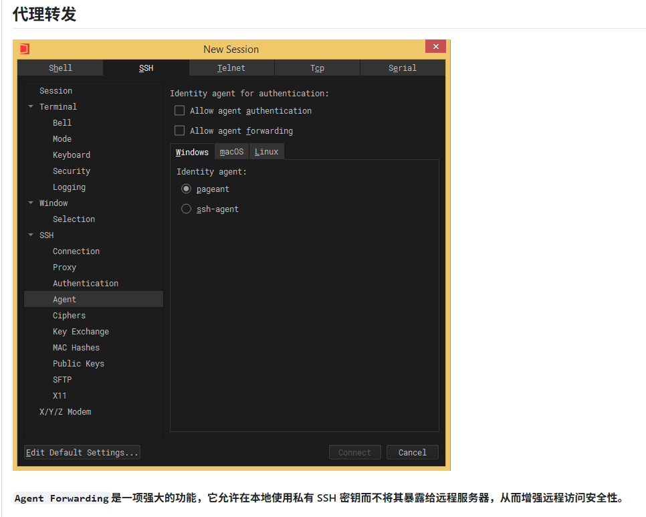Open the X/Y/Z Modem settings page
The image size is (646, 517).
tap(65, 412)
